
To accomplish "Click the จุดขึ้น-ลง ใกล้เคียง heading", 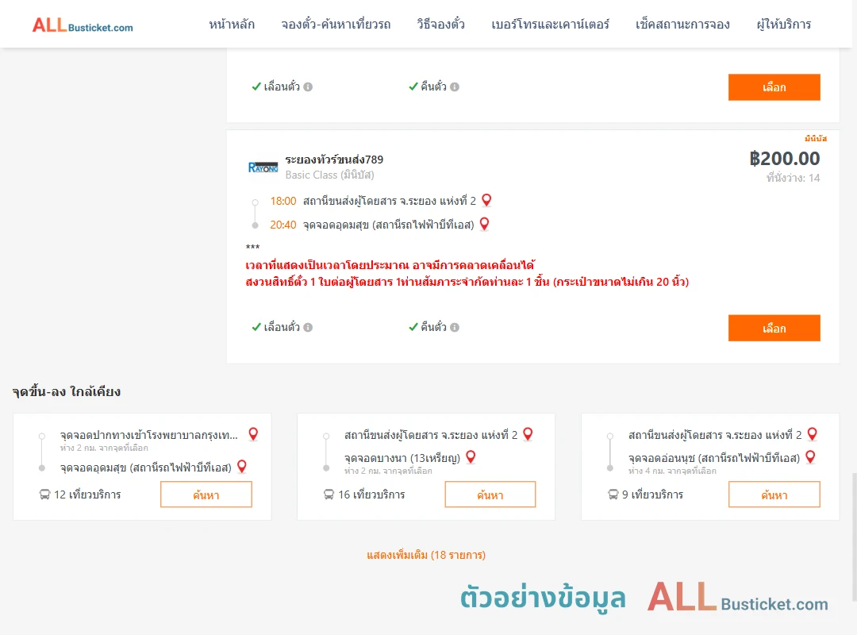I will point(67,391).
